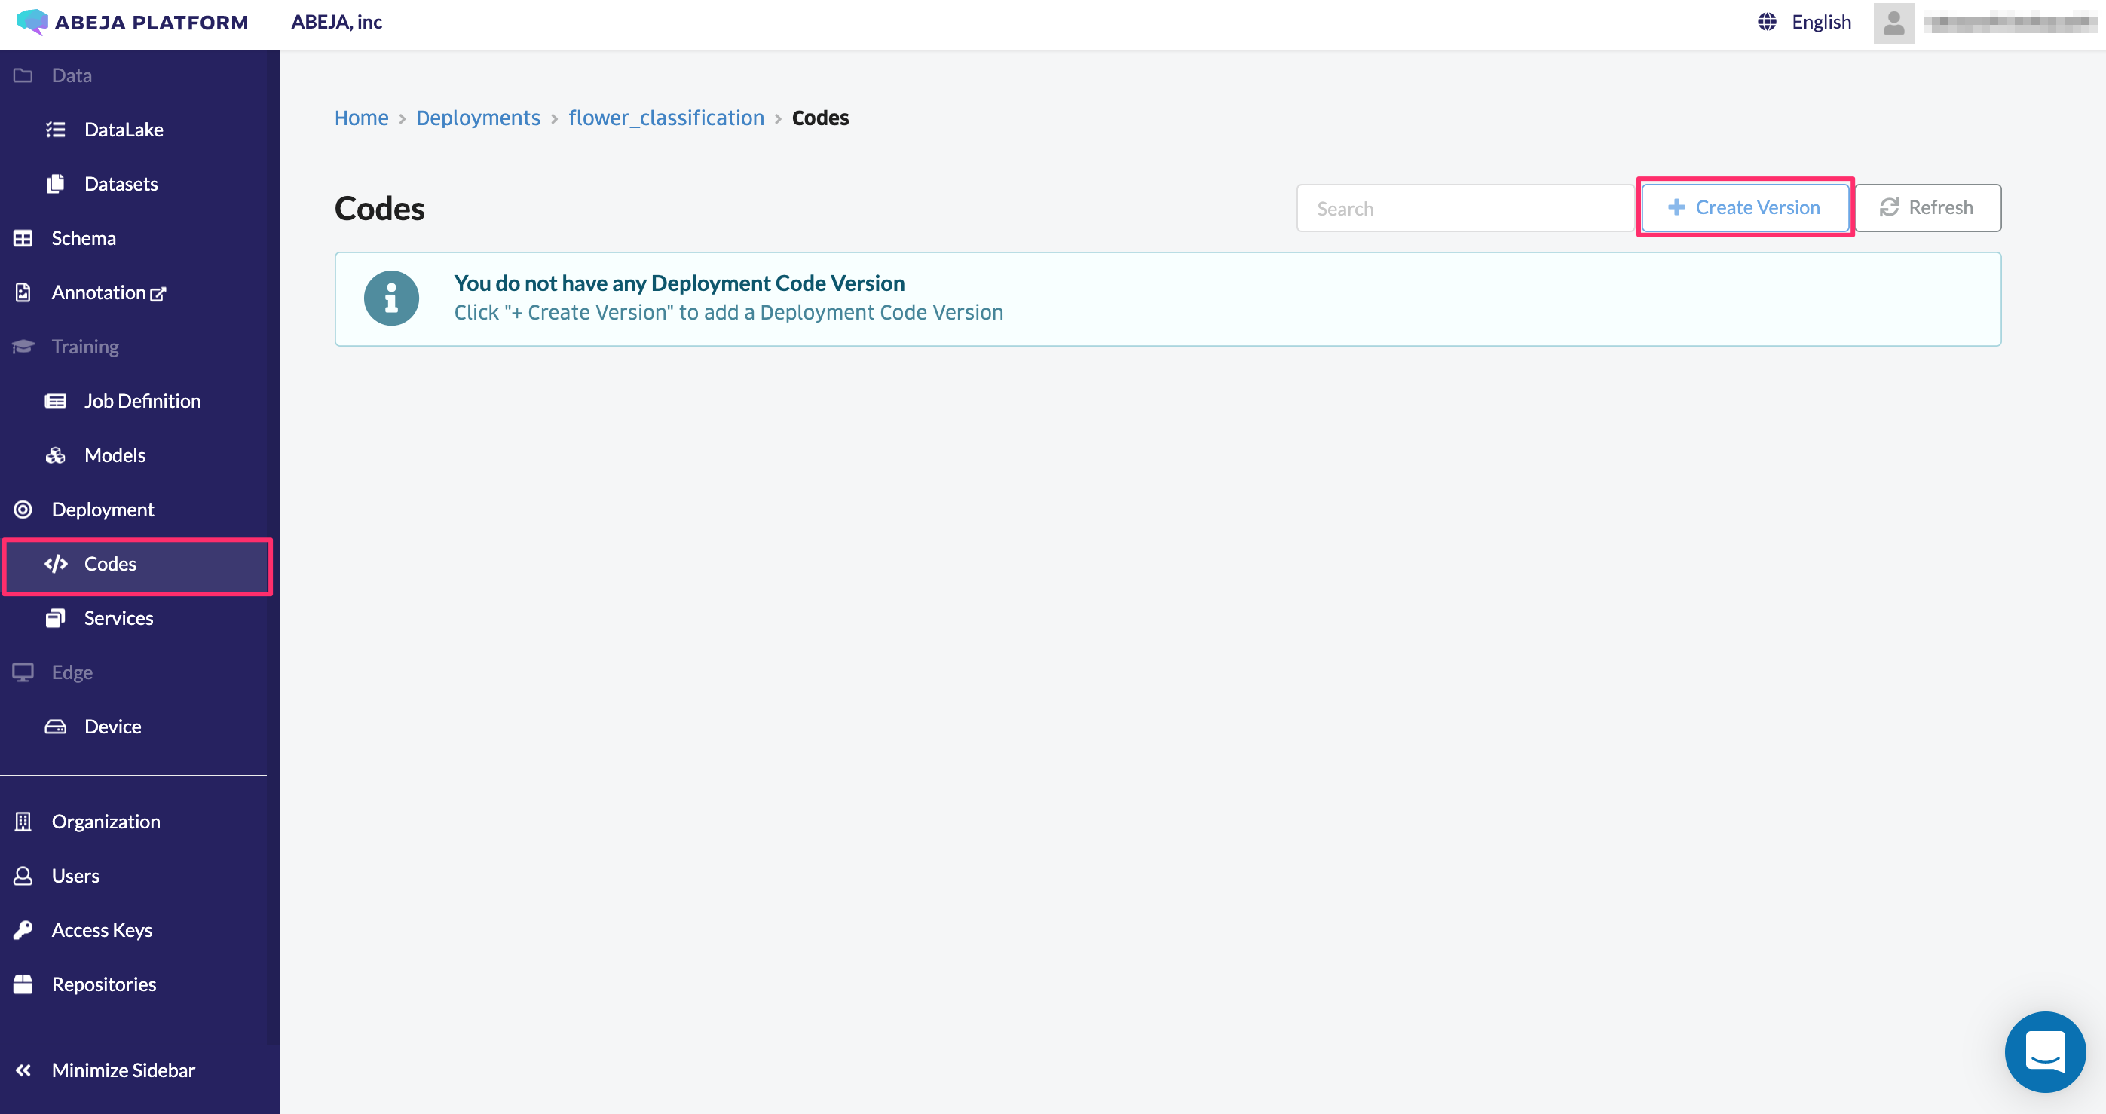Open Repositories page
This screenshot has height=1114, width=2106.
point(104,984)
